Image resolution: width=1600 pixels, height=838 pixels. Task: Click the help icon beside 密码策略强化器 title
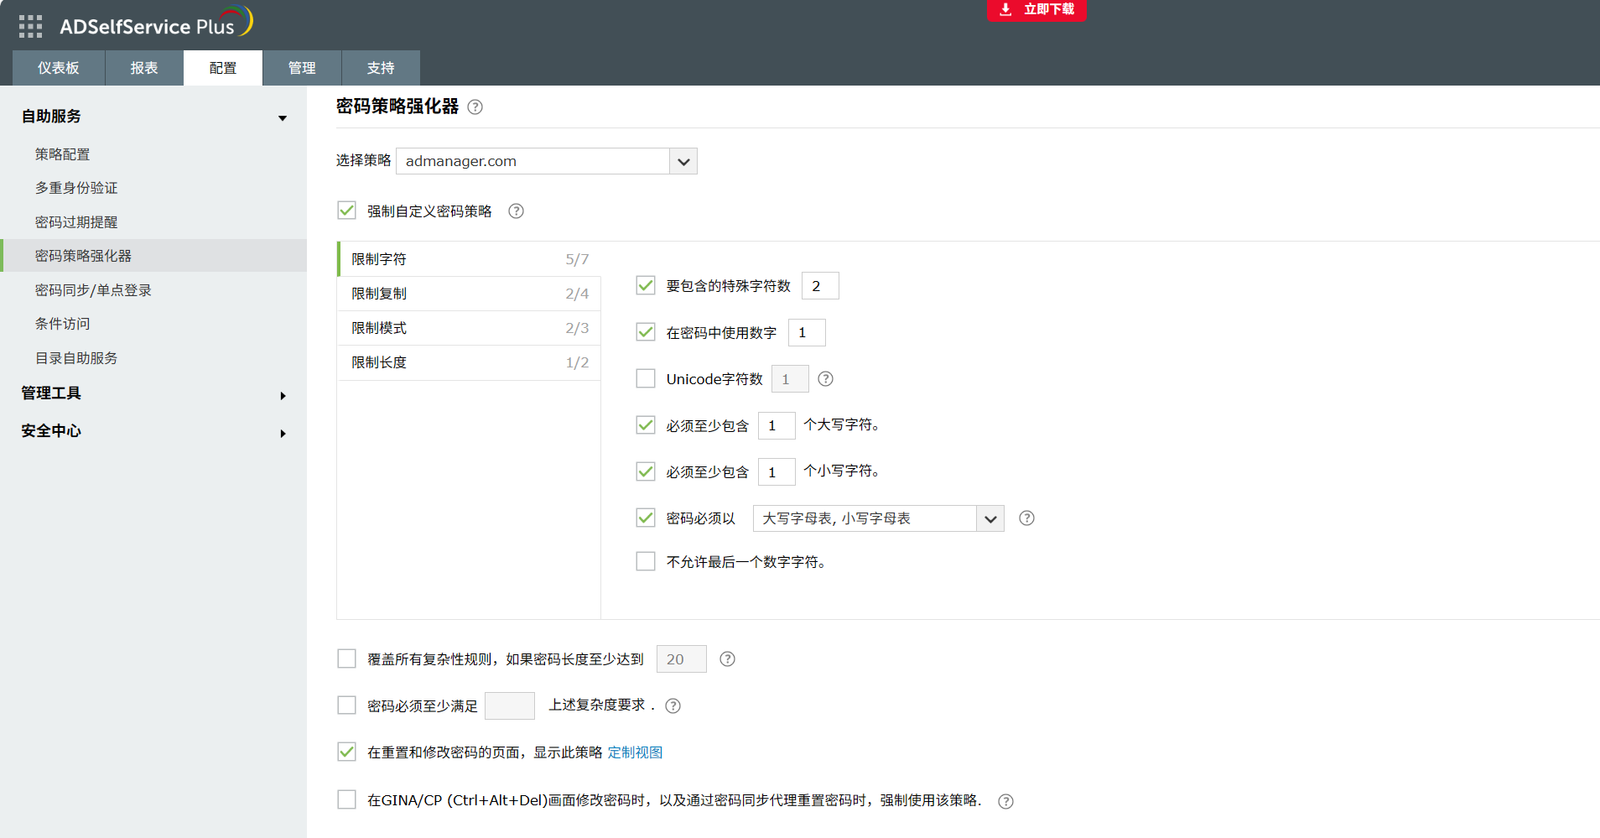tap(475, 107)
